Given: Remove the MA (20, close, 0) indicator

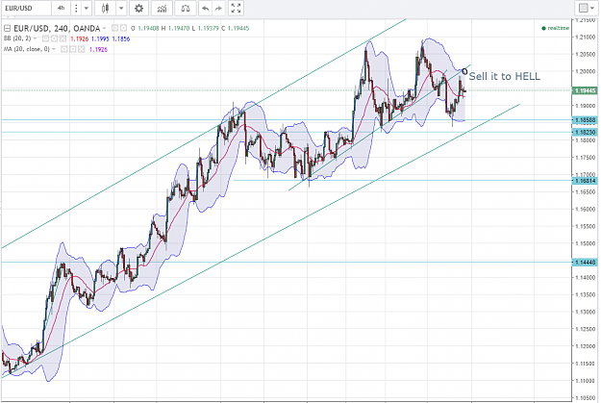Looking at the screenshot, I should tap(81, 49).
